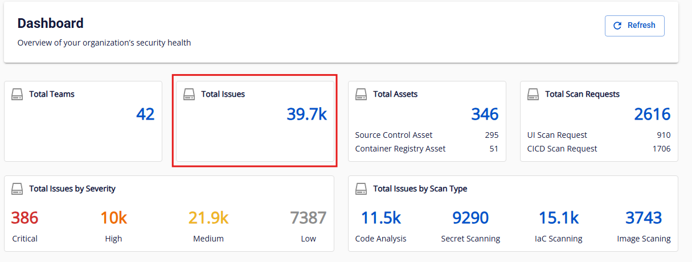
Task: Click the Total Issues card icon
Action: pos(189,94)
